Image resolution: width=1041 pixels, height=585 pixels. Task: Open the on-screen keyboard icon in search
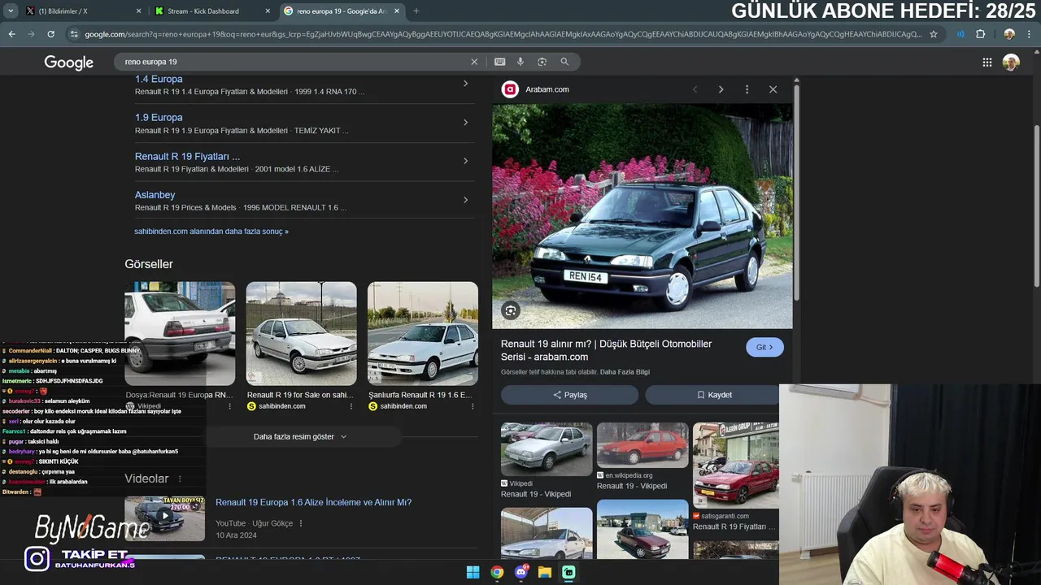[499, 62]
